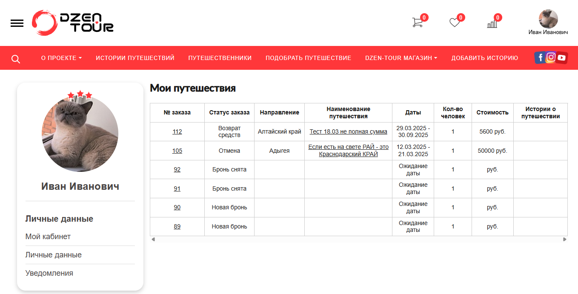This screenshot has width=578, height=294.
Task: Open Личные данные link below Мой кабинет
Action: (x=54, y=255)
